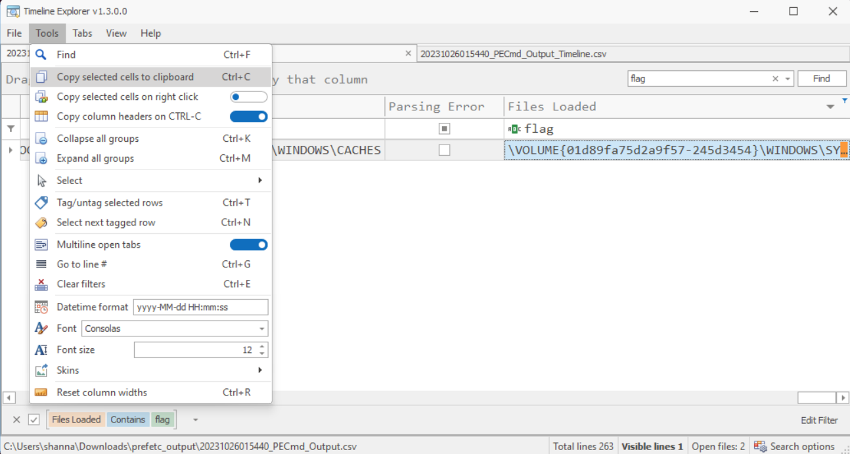Open the Go to line # command
Image resolution: width=850 pixels, height=454 pixels.
tap(81, 264)
